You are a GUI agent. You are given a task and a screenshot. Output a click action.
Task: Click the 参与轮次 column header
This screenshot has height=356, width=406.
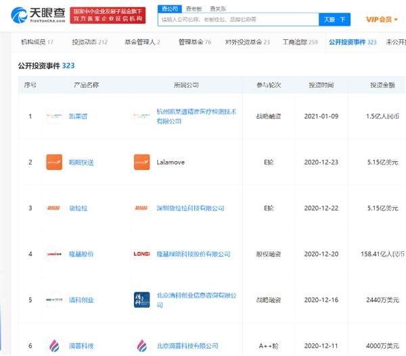coord(269,85)
